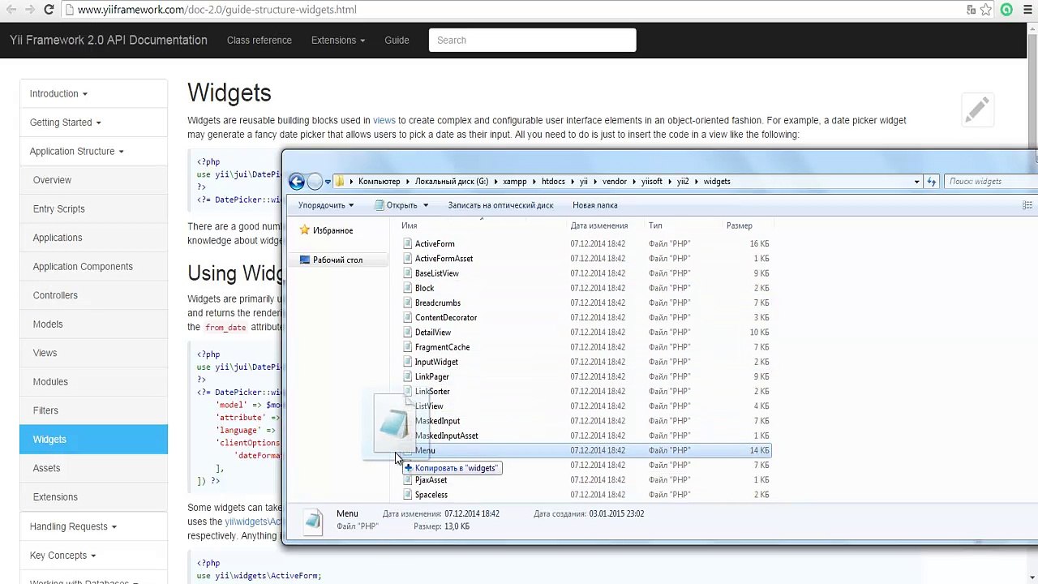Open the Guide navbar item
The height and width of the screenshot is (584, 1038).
tap(397, 40)
